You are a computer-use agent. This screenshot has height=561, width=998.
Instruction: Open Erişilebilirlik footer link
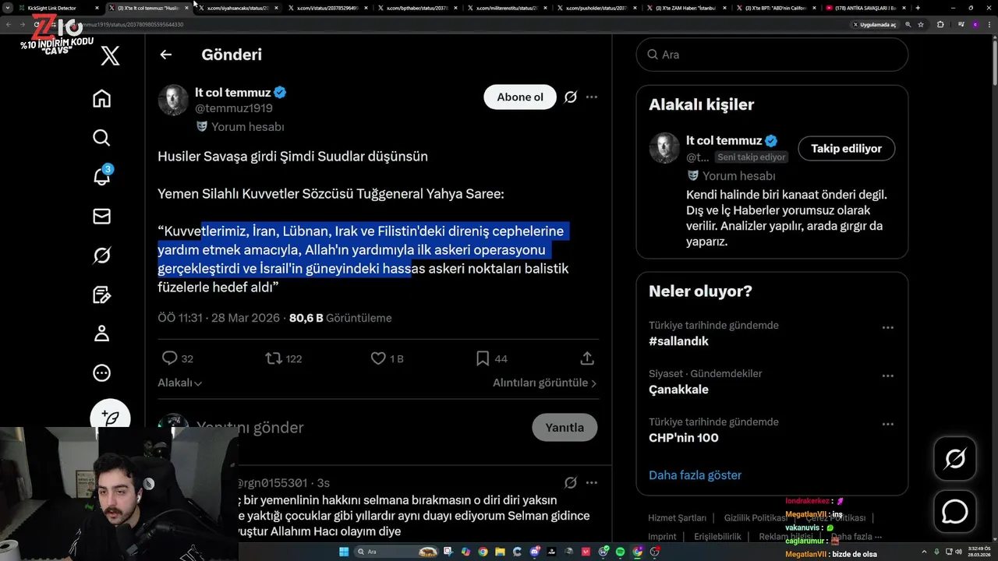pyautogui.click(x=717, y=536)
